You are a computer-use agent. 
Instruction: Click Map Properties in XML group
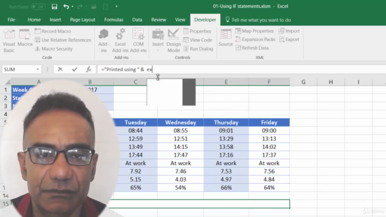click(x=255, y=31)
